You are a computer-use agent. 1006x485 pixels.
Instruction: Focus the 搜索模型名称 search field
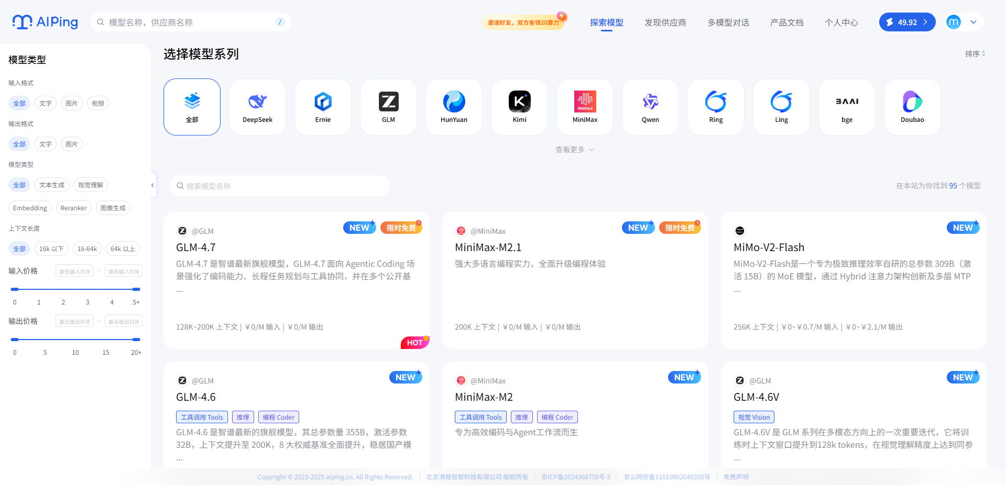click(280, 186)
